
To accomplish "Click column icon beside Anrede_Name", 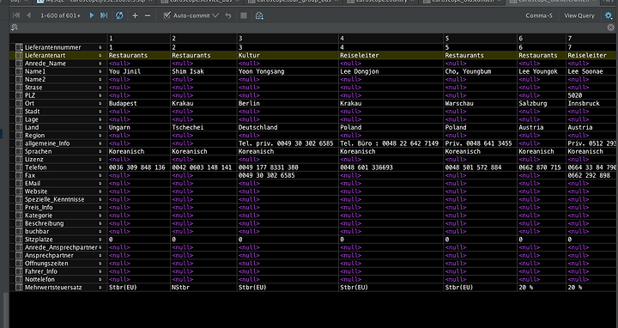I will click(x=19, y=64).
